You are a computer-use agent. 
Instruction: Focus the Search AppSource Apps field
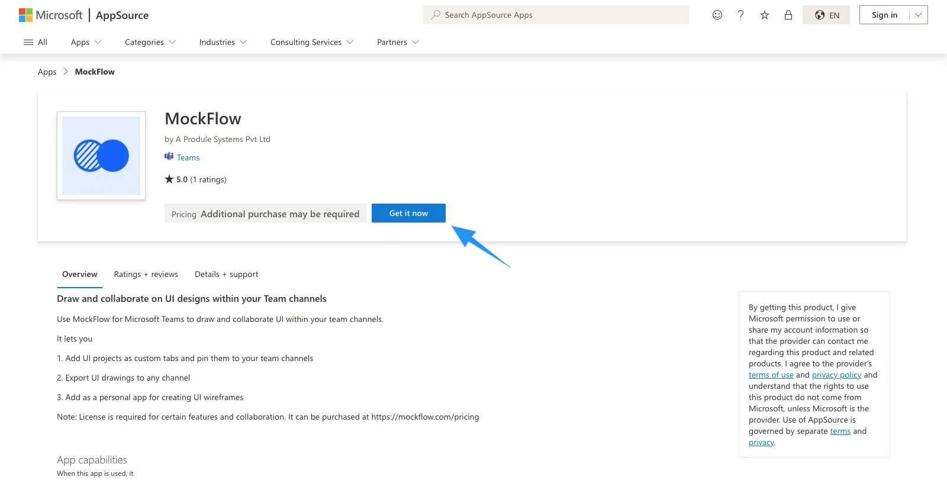tap(556, 15)
